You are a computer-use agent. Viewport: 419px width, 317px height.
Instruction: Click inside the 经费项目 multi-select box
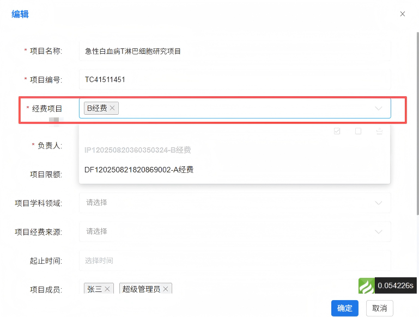pos(245,108)
